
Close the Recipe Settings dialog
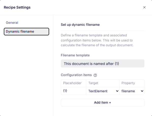tap(144, 7)
